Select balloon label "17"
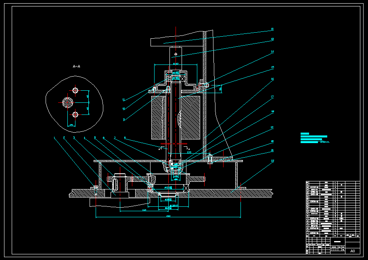This screenshot has width=368, height=260. click(272, 97)
